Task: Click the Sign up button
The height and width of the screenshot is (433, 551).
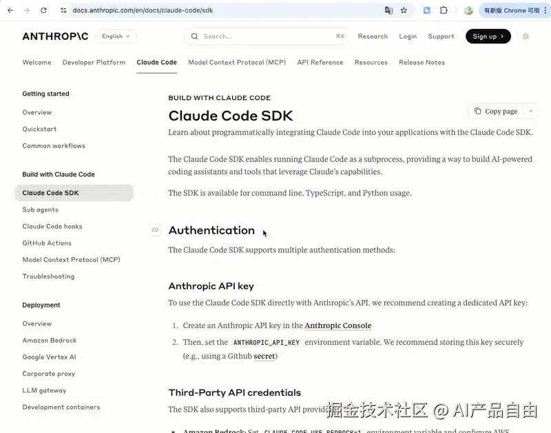Action: [x=488, y=37]
